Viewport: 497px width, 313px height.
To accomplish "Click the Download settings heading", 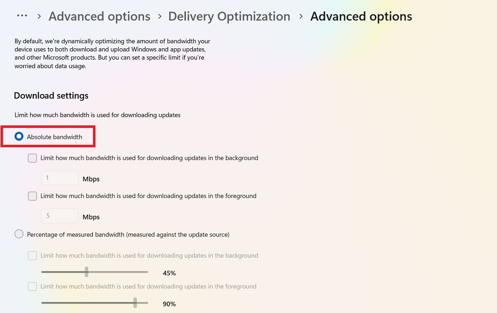I will pyautogui.click(x=51, y=96).
